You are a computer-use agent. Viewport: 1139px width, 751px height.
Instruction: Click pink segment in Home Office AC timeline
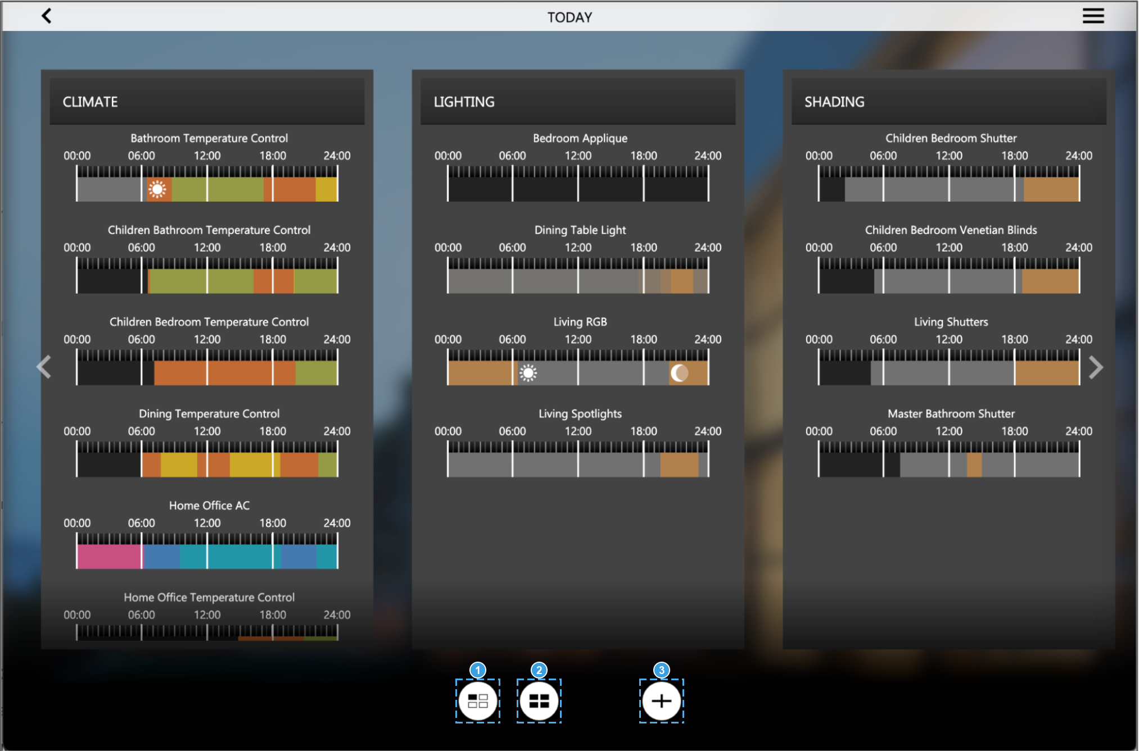[109, 557]
